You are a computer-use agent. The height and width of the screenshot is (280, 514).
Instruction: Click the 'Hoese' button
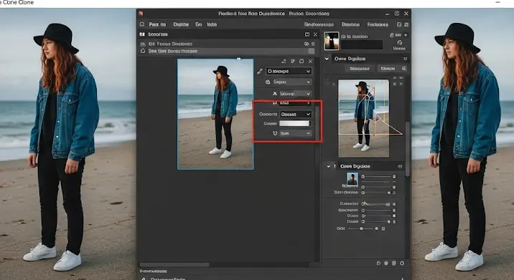(399, 48)
